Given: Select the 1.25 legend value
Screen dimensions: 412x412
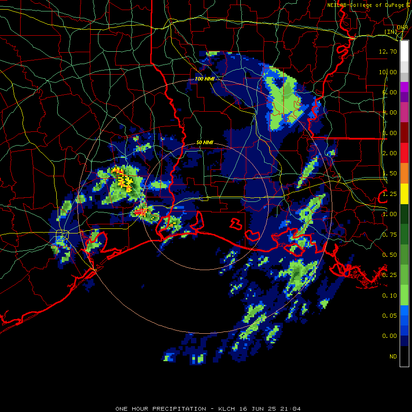Looking at the screenshot, I should click(390, 194).
